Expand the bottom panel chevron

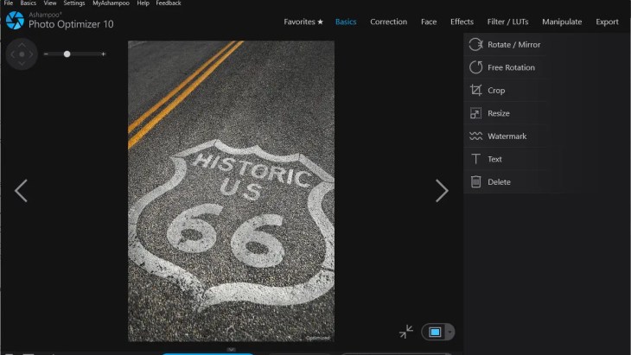pyautogui.click(x=231, y=350)
